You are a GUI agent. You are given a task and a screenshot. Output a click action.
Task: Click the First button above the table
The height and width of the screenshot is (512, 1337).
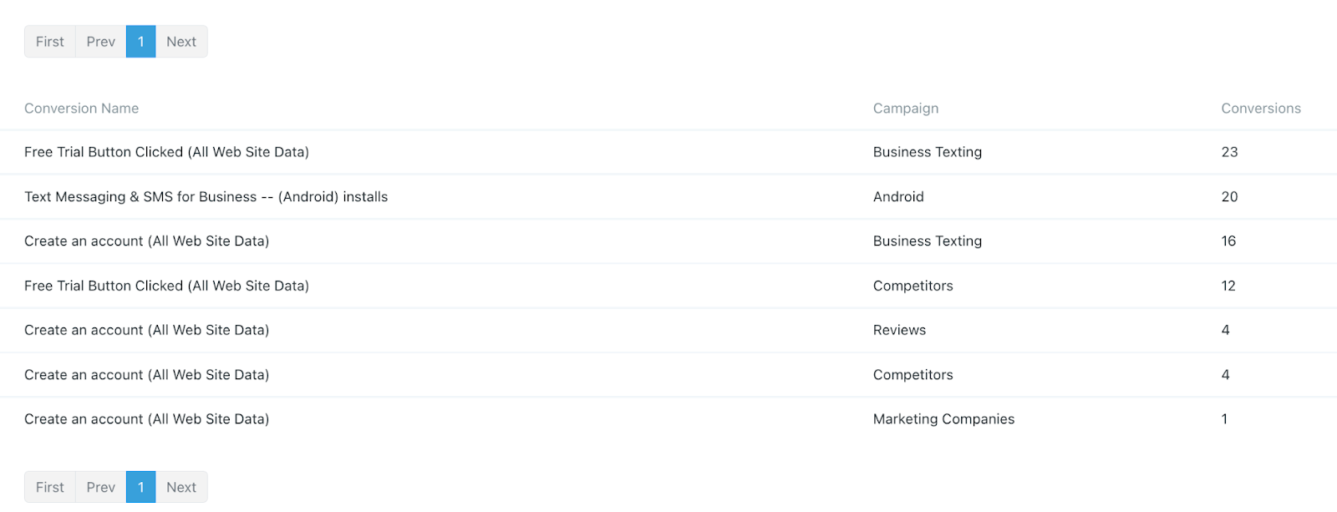tap(50, 42)
